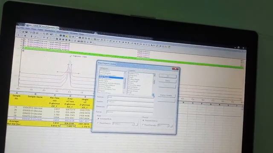Open the Window menu
273x153 pixels.
(x=74, y=33)
